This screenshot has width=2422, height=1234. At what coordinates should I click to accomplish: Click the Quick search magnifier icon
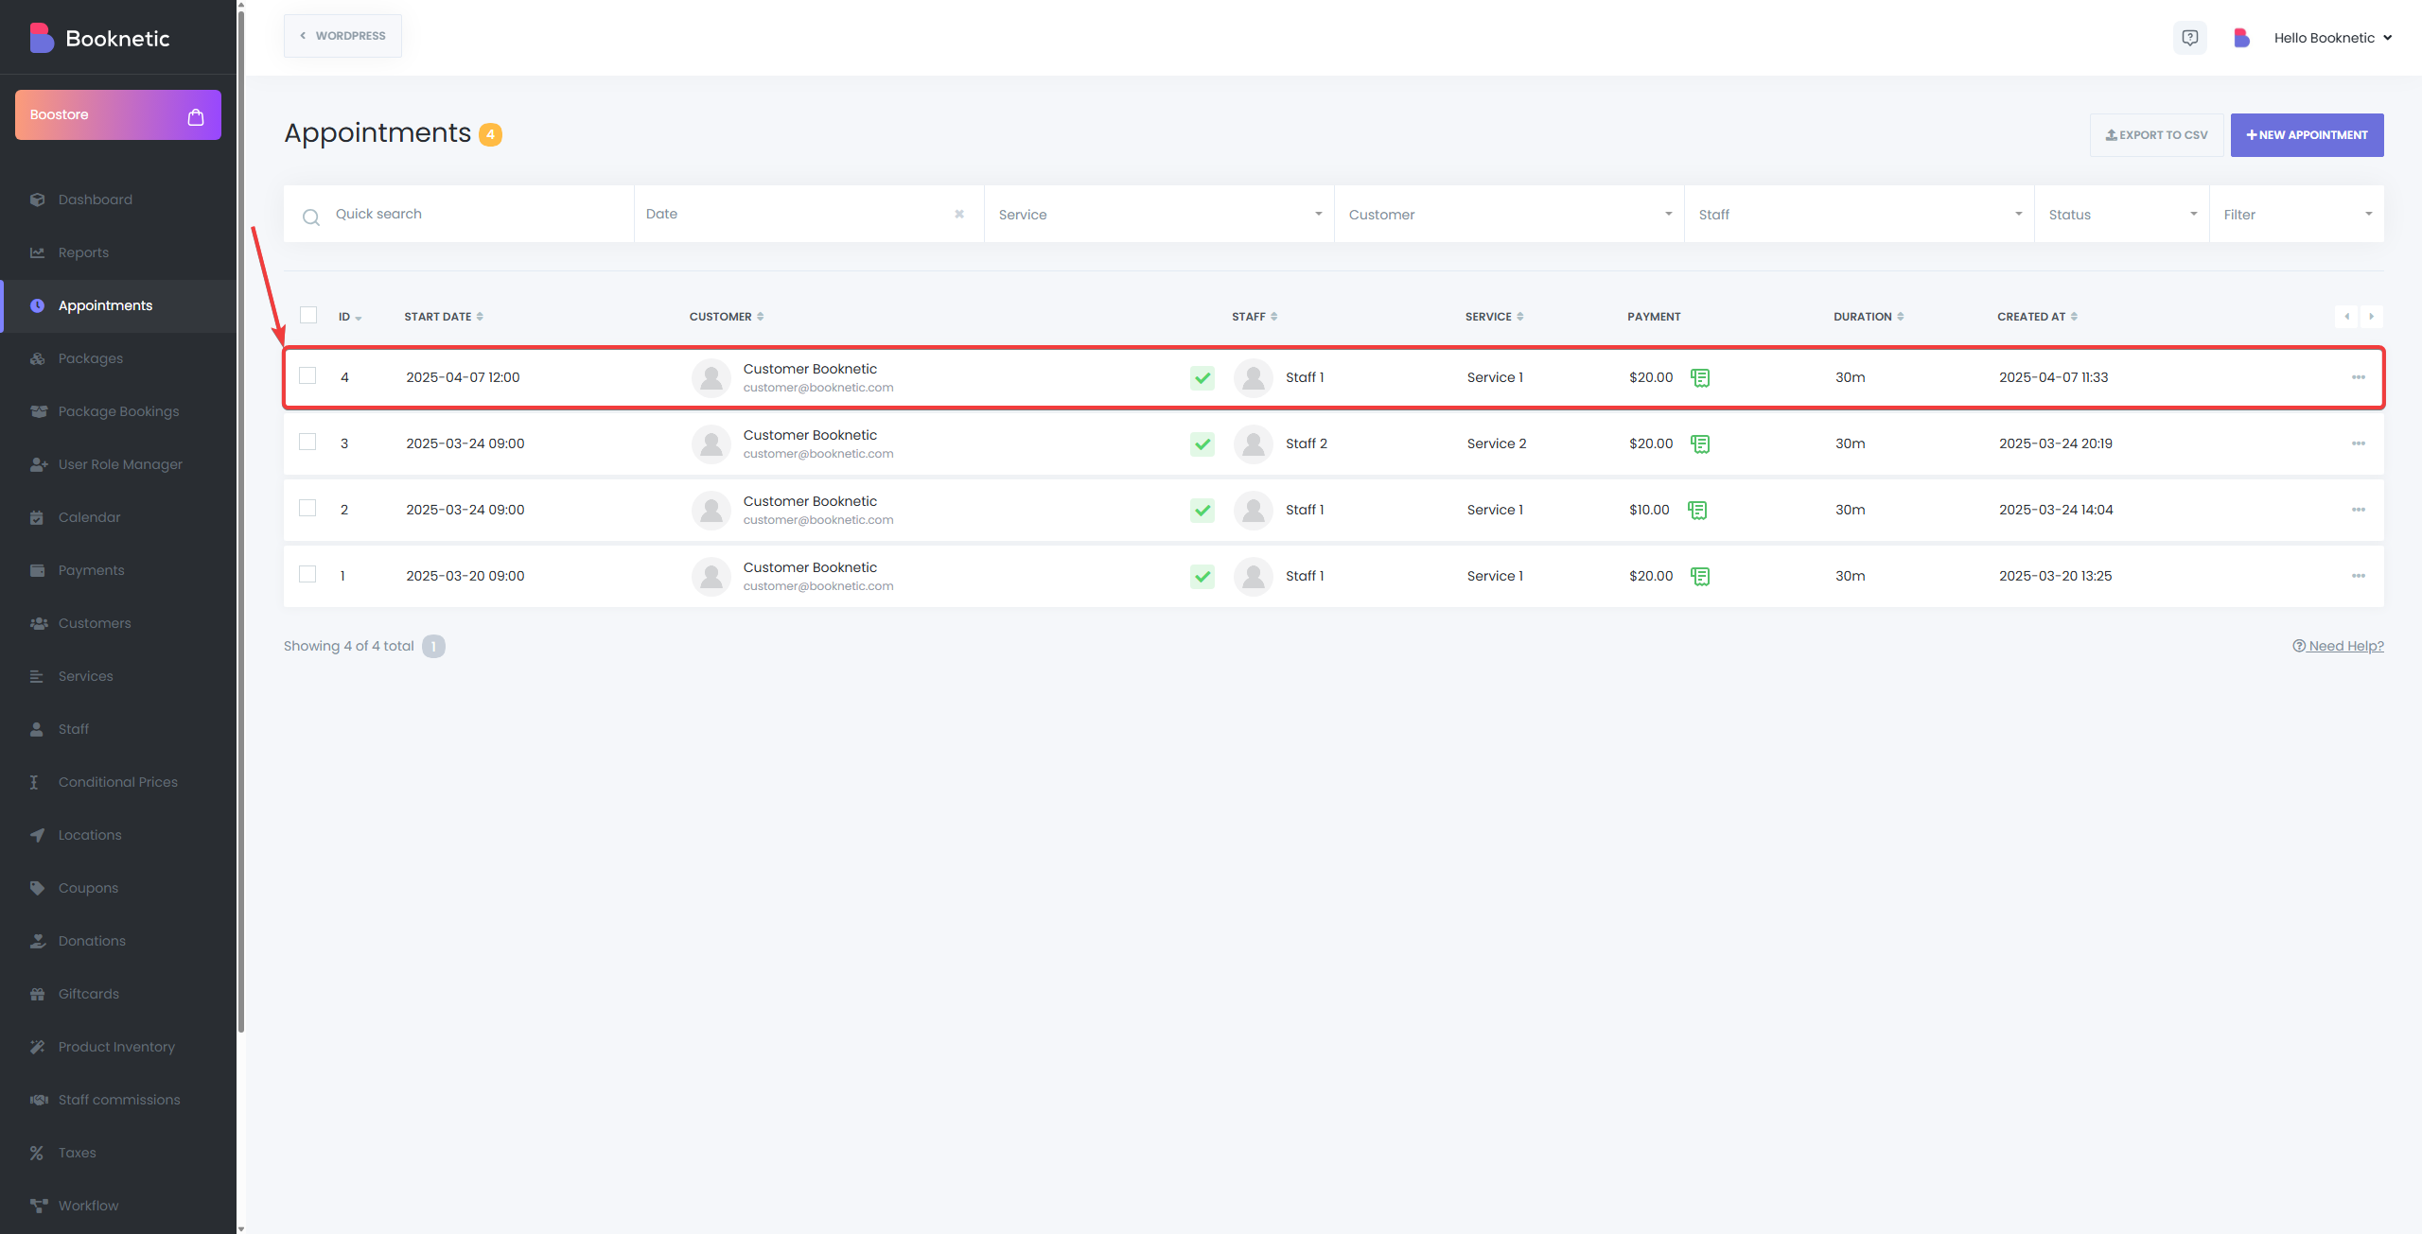(x=310, y=217)
